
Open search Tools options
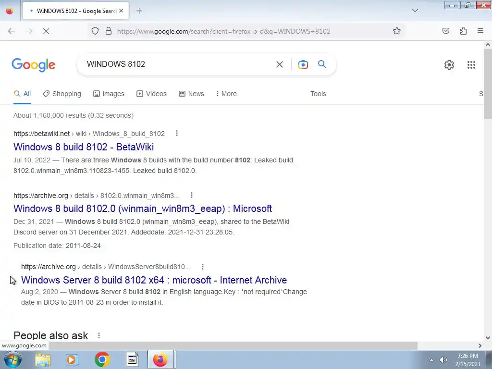point(318,94)
